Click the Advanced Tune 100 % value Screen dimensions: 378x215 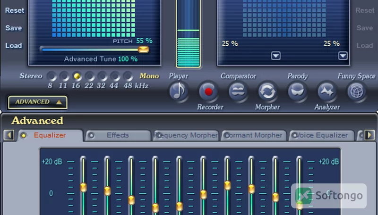(128, 59)
